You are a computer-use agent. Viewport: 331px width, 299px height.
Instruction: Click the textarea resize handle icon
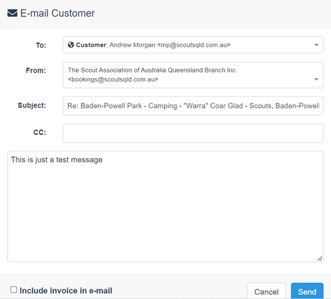(319, 259)
